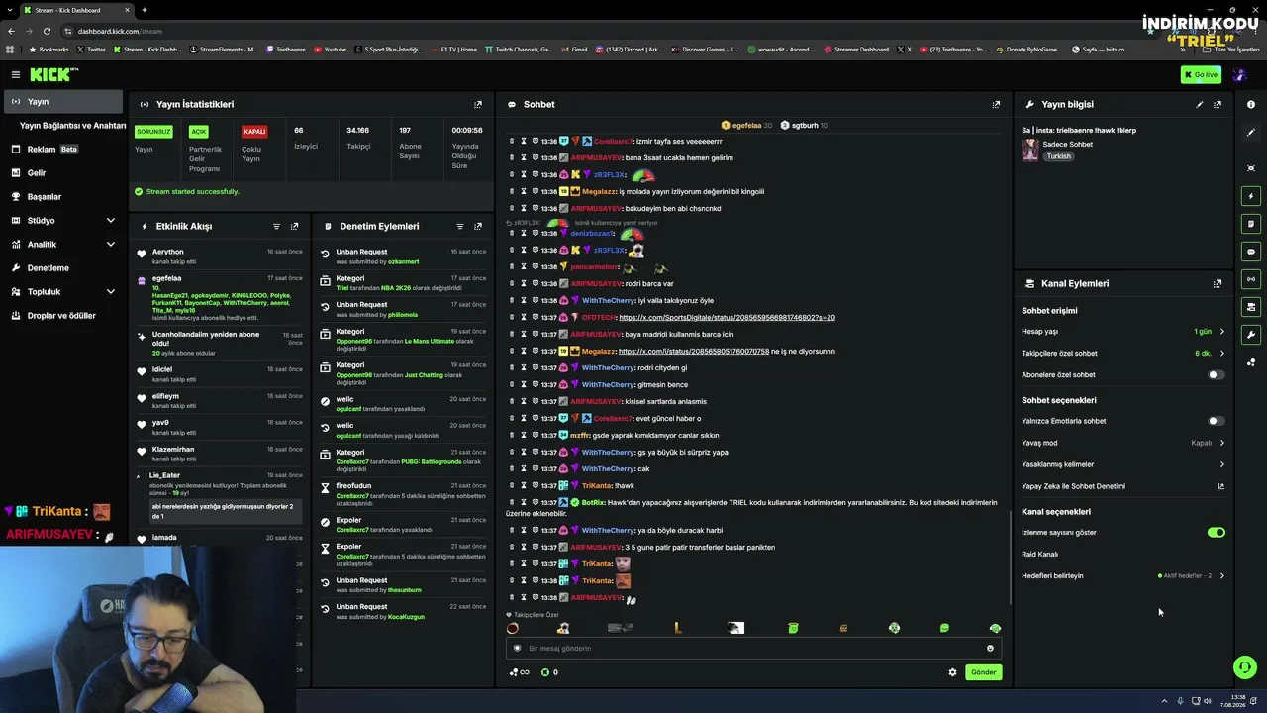
Task: Open Yayın Bağlantısı ve Anahtarı page
Action: [72, 126]
